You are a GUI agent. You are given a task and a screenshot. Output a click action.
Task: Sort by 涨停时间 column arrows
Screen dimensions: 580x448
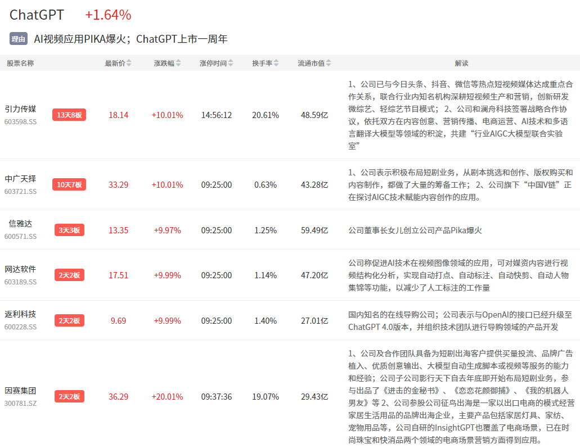[x=231, y=63]
